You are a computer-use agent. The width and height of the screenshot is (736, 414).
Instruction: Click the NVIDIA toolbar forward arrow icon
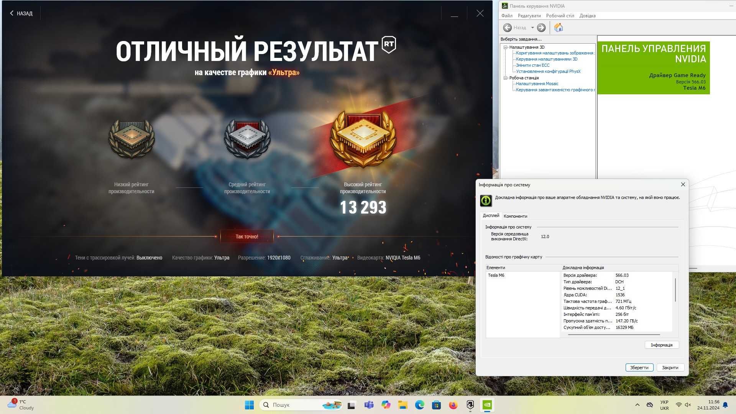[541, 28]
